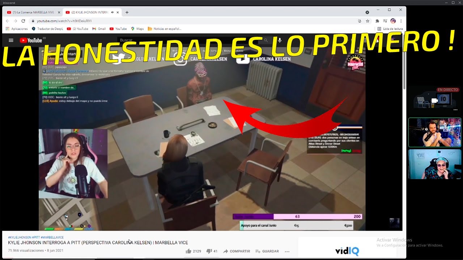Viewport: 463px width, 260px height.
Task: Close the La Comerca MARBELLA tab
Action: [59, 12]
